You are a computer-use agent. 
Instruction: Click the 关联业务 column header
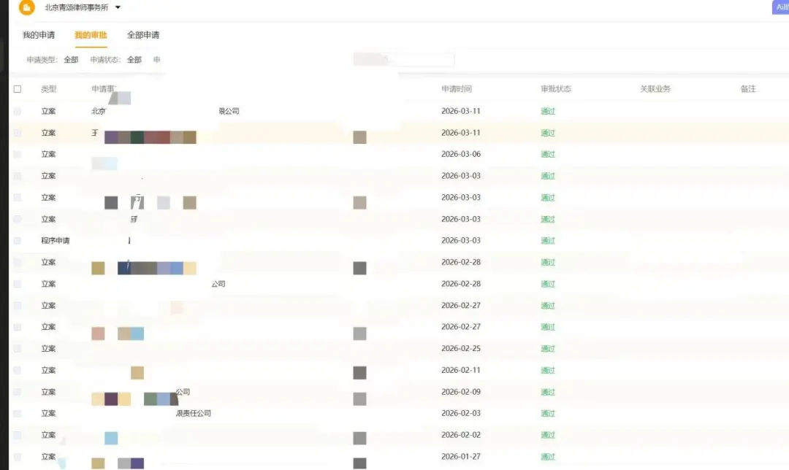click(655, 89)
